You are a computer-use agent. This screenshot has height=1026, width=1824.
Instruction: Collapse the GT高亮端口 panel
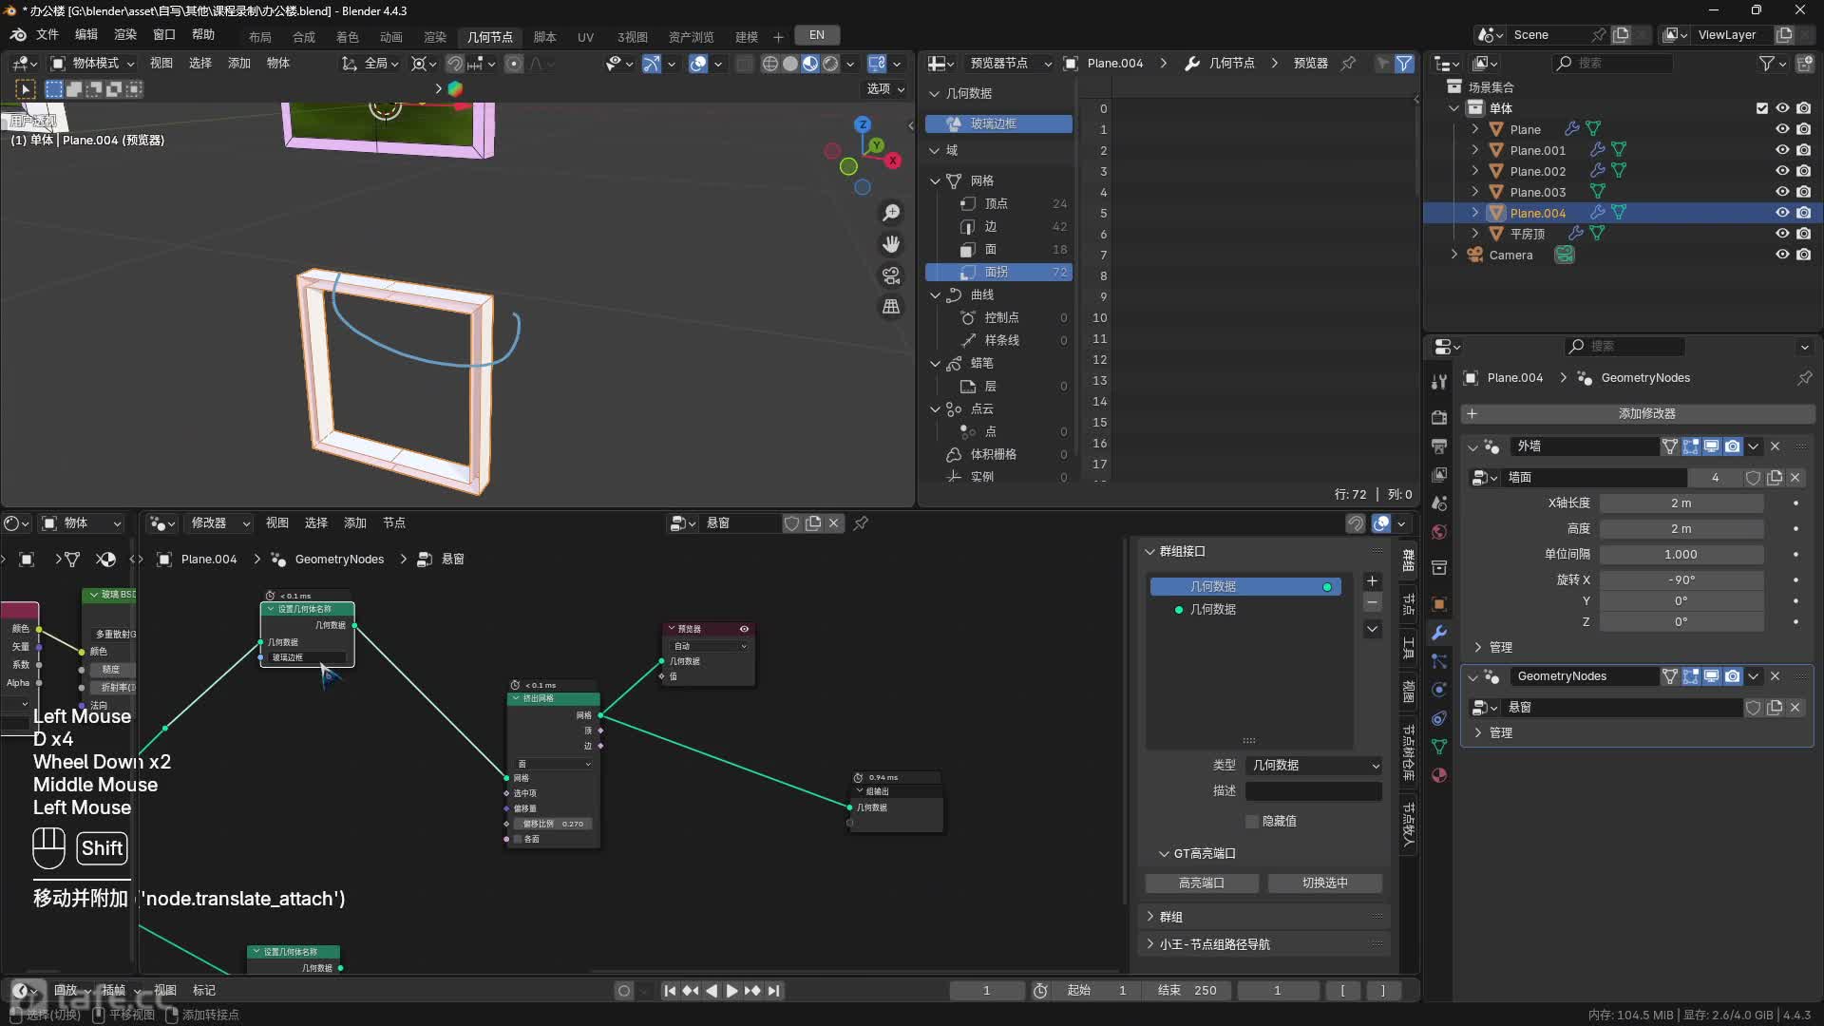1164,854
